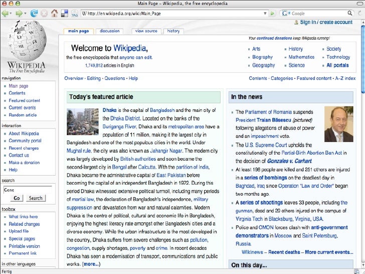Image resolution: width=365 pixels, height=274 pixels.
Task: Open the back button history dropdown arrow
Action: [x=11, y=14]
